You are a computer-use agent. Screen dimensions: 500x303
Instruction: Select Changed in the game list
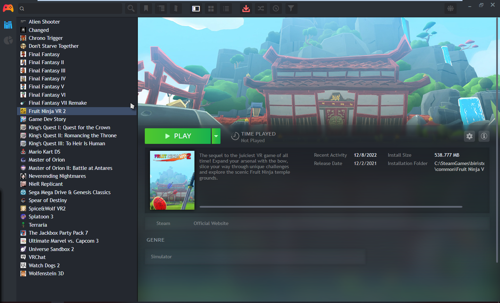coord(77,30)
